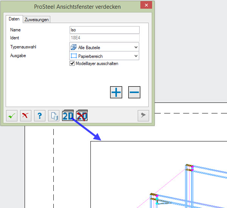Click the Name field containing Iso
The image size is (227, 208).
pos(104,30)
